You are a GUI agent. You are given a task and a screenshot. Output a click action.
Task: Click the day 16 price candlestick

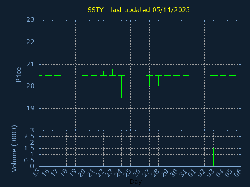[x=48, y=76]
